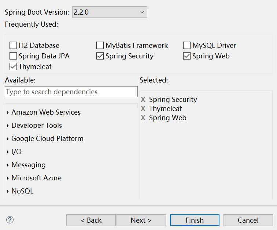
Task: Enable the MyBatis Framework checkbox
Action: click(100, 45)
